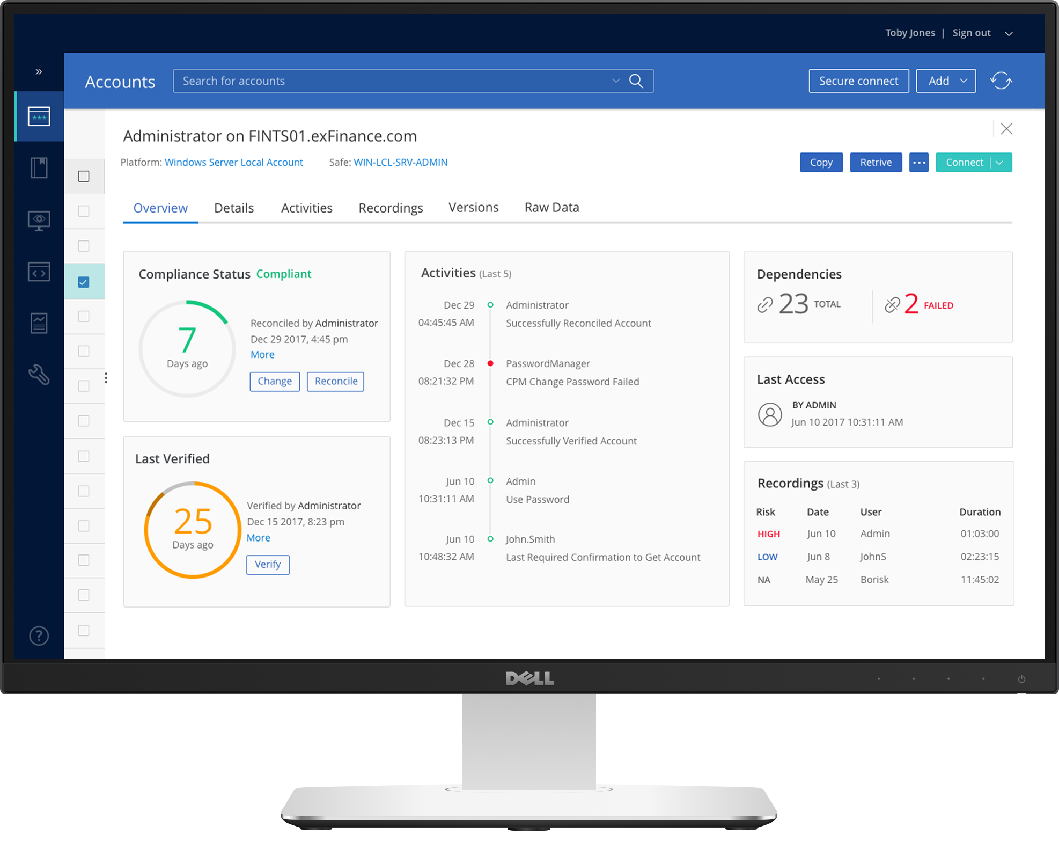Click the 25 days ago verified progress ring
Screen dimensions: 1059x855
tap(193, 530)
